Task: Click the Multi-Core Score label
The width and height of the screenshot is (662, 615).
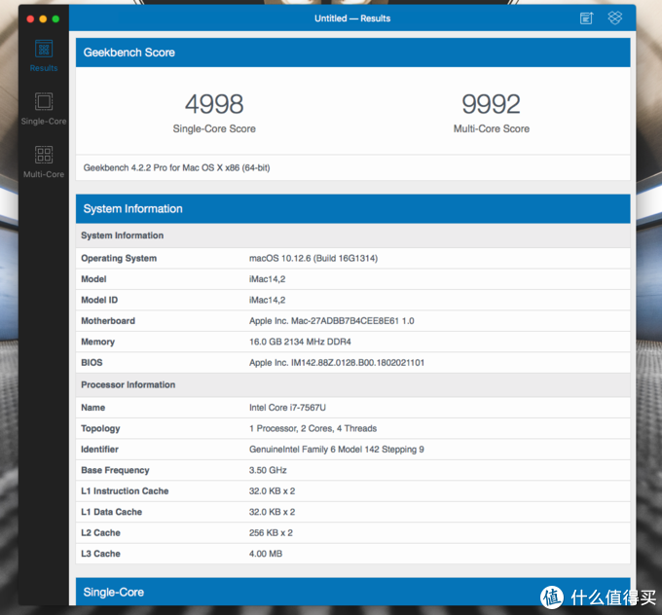Action: (492, 128)
